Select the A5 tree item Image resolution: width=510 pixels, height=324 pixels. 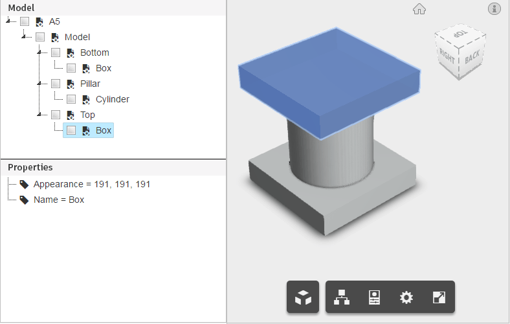pyautogui.click(x=54, y=22)
